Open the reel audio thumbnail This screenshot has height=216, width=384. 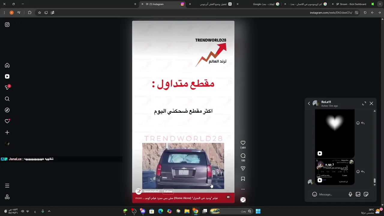click(x=243, y=200)
